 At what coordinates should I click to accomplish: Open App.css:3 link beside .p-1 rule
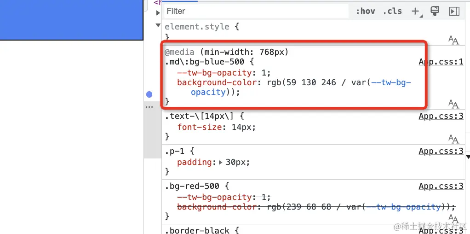(441, 151)
